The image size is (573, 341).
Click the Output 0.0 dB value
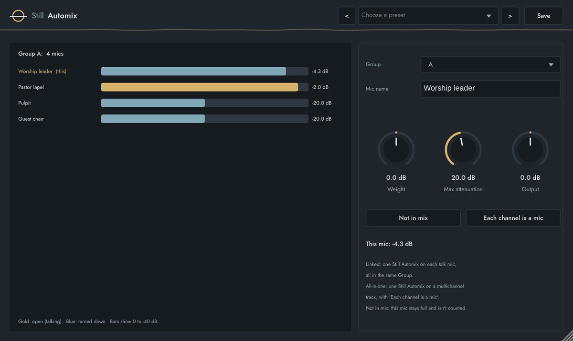point(530,177)
